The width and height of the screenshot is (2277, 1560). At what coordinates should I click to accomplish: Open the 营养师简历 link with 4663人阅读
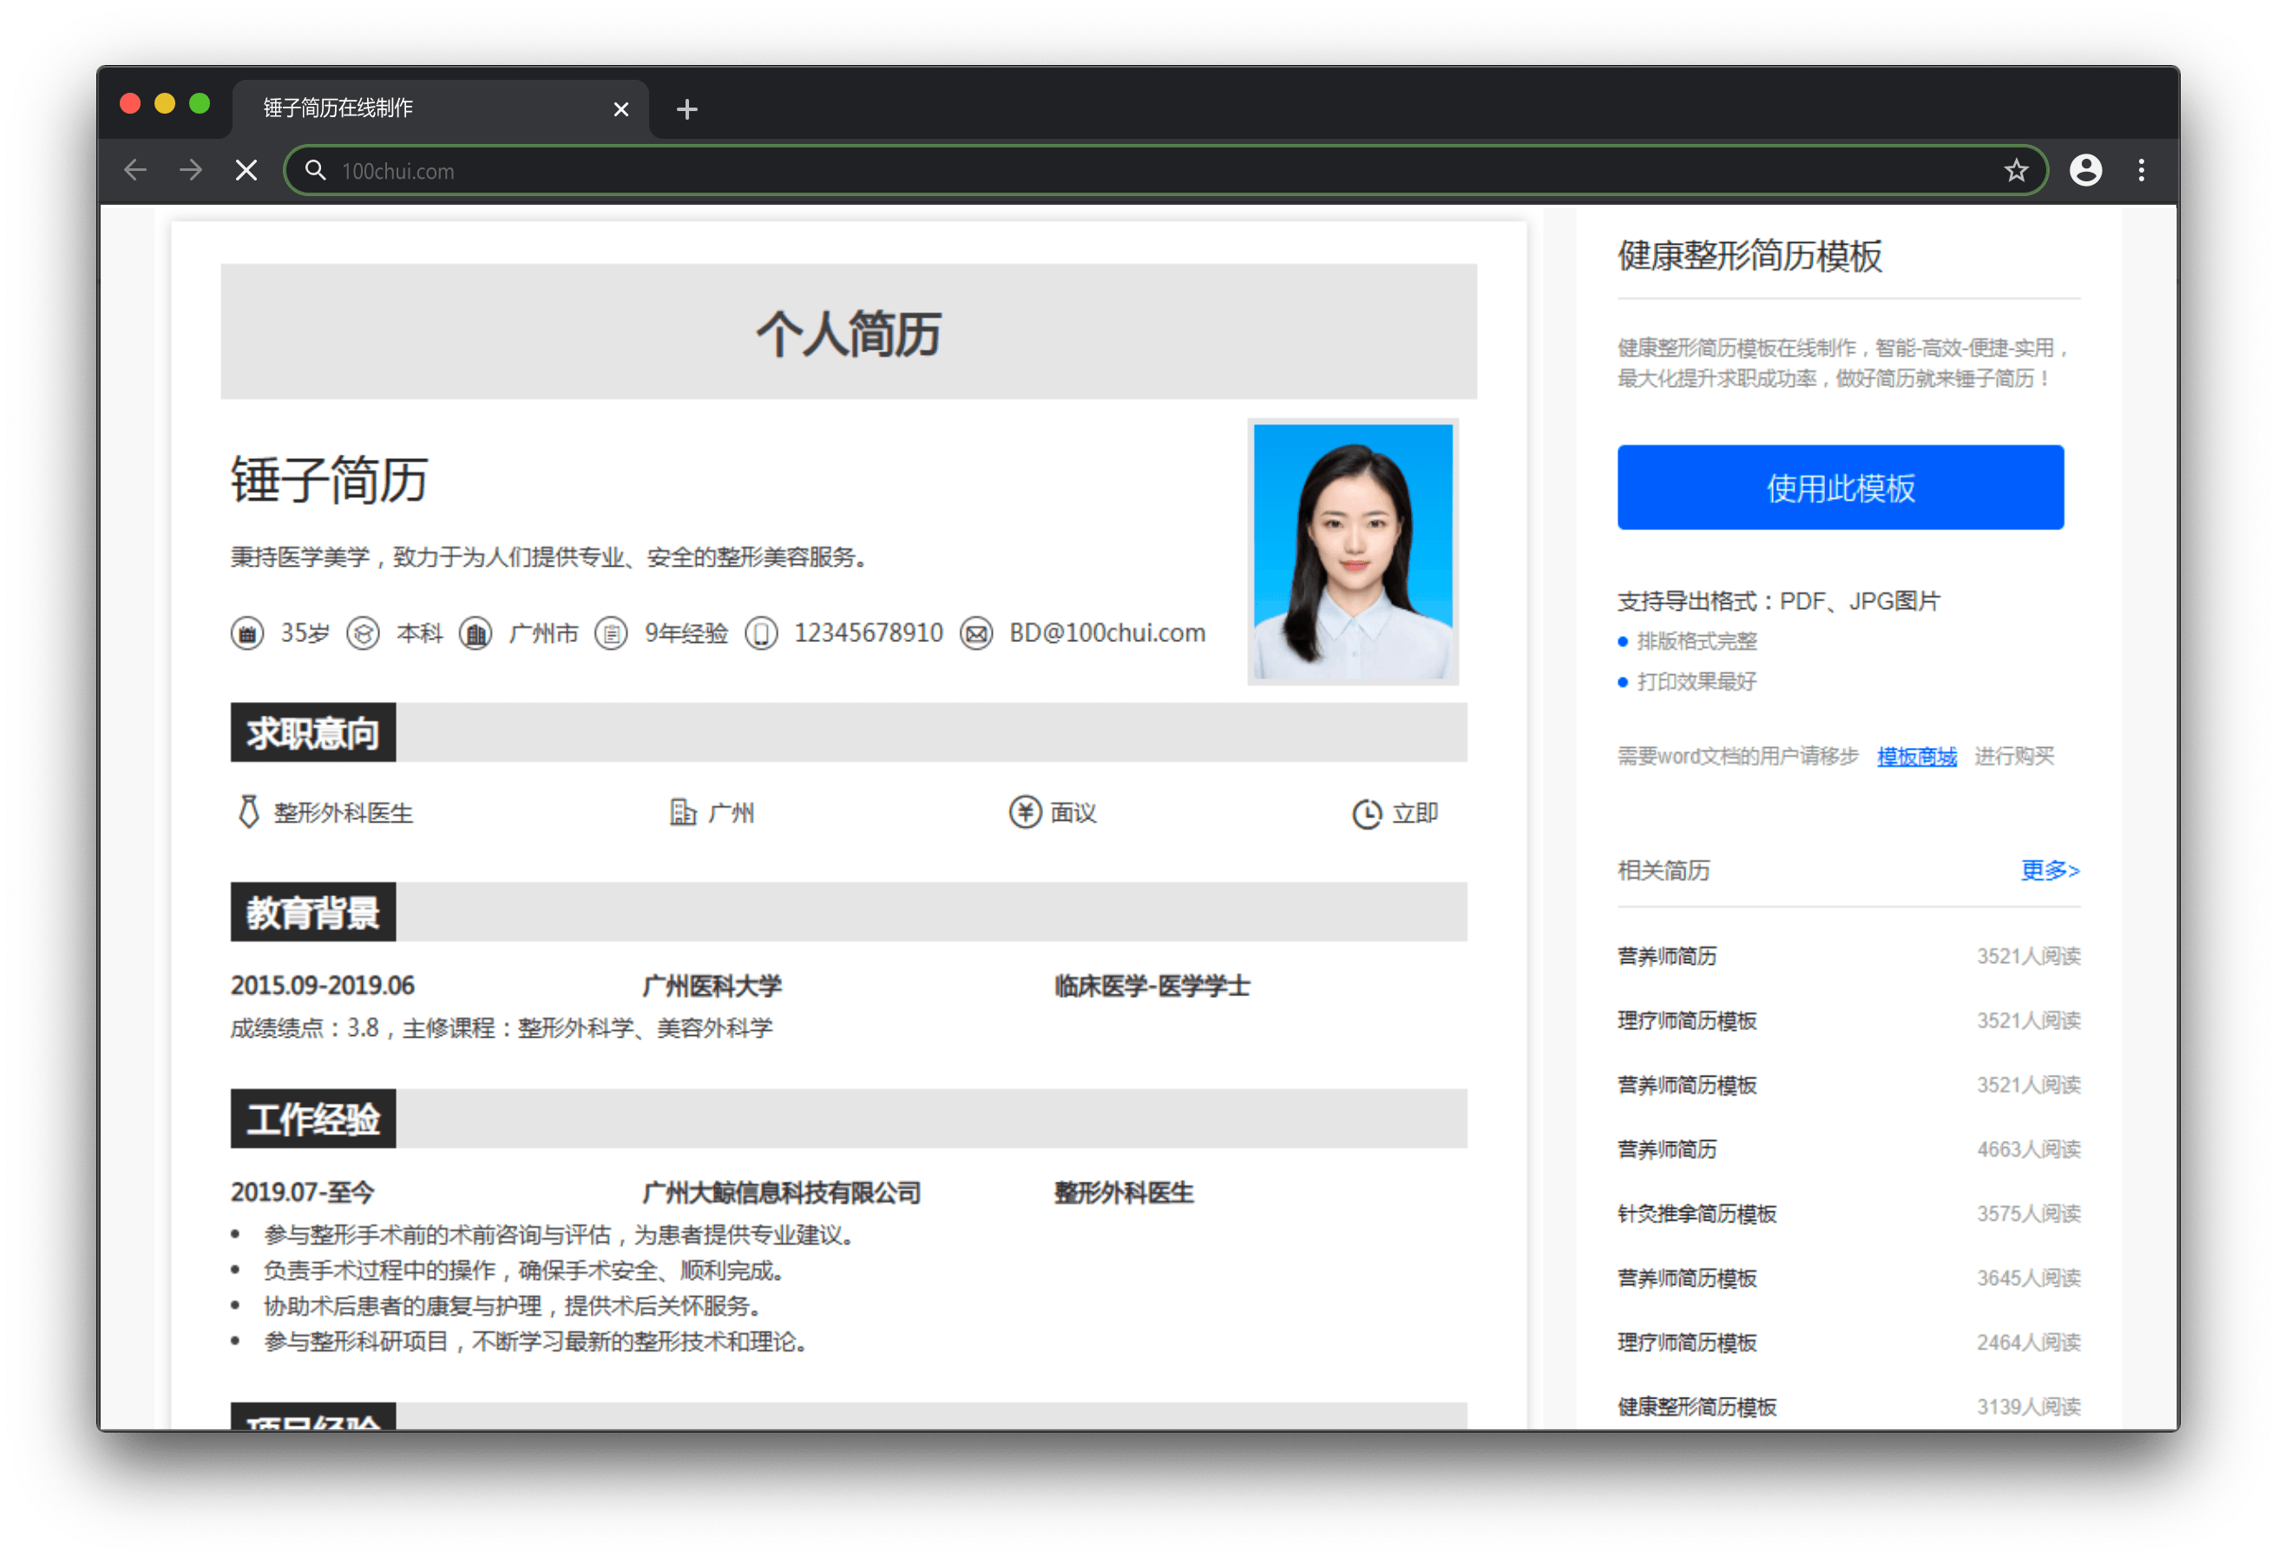(1667, 1150)
